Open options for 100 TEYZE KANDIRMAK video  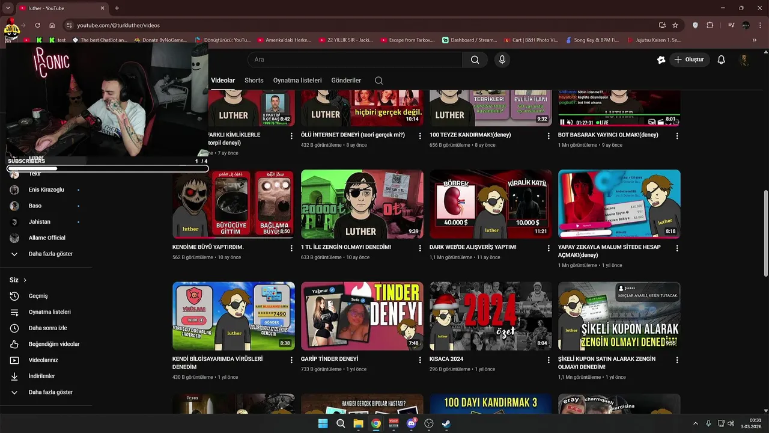tap(549, 136)
